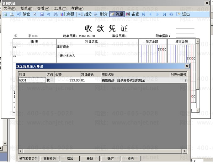Click 增加 add button in dialog
Image resolution: width=213 pixels, height=165 pixels.
[70, 159]
